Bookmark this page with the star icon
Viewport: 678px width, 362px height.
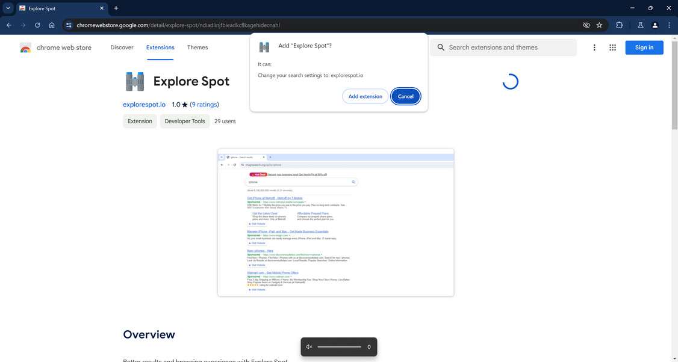pyautogui.click(x=599, y=25)
